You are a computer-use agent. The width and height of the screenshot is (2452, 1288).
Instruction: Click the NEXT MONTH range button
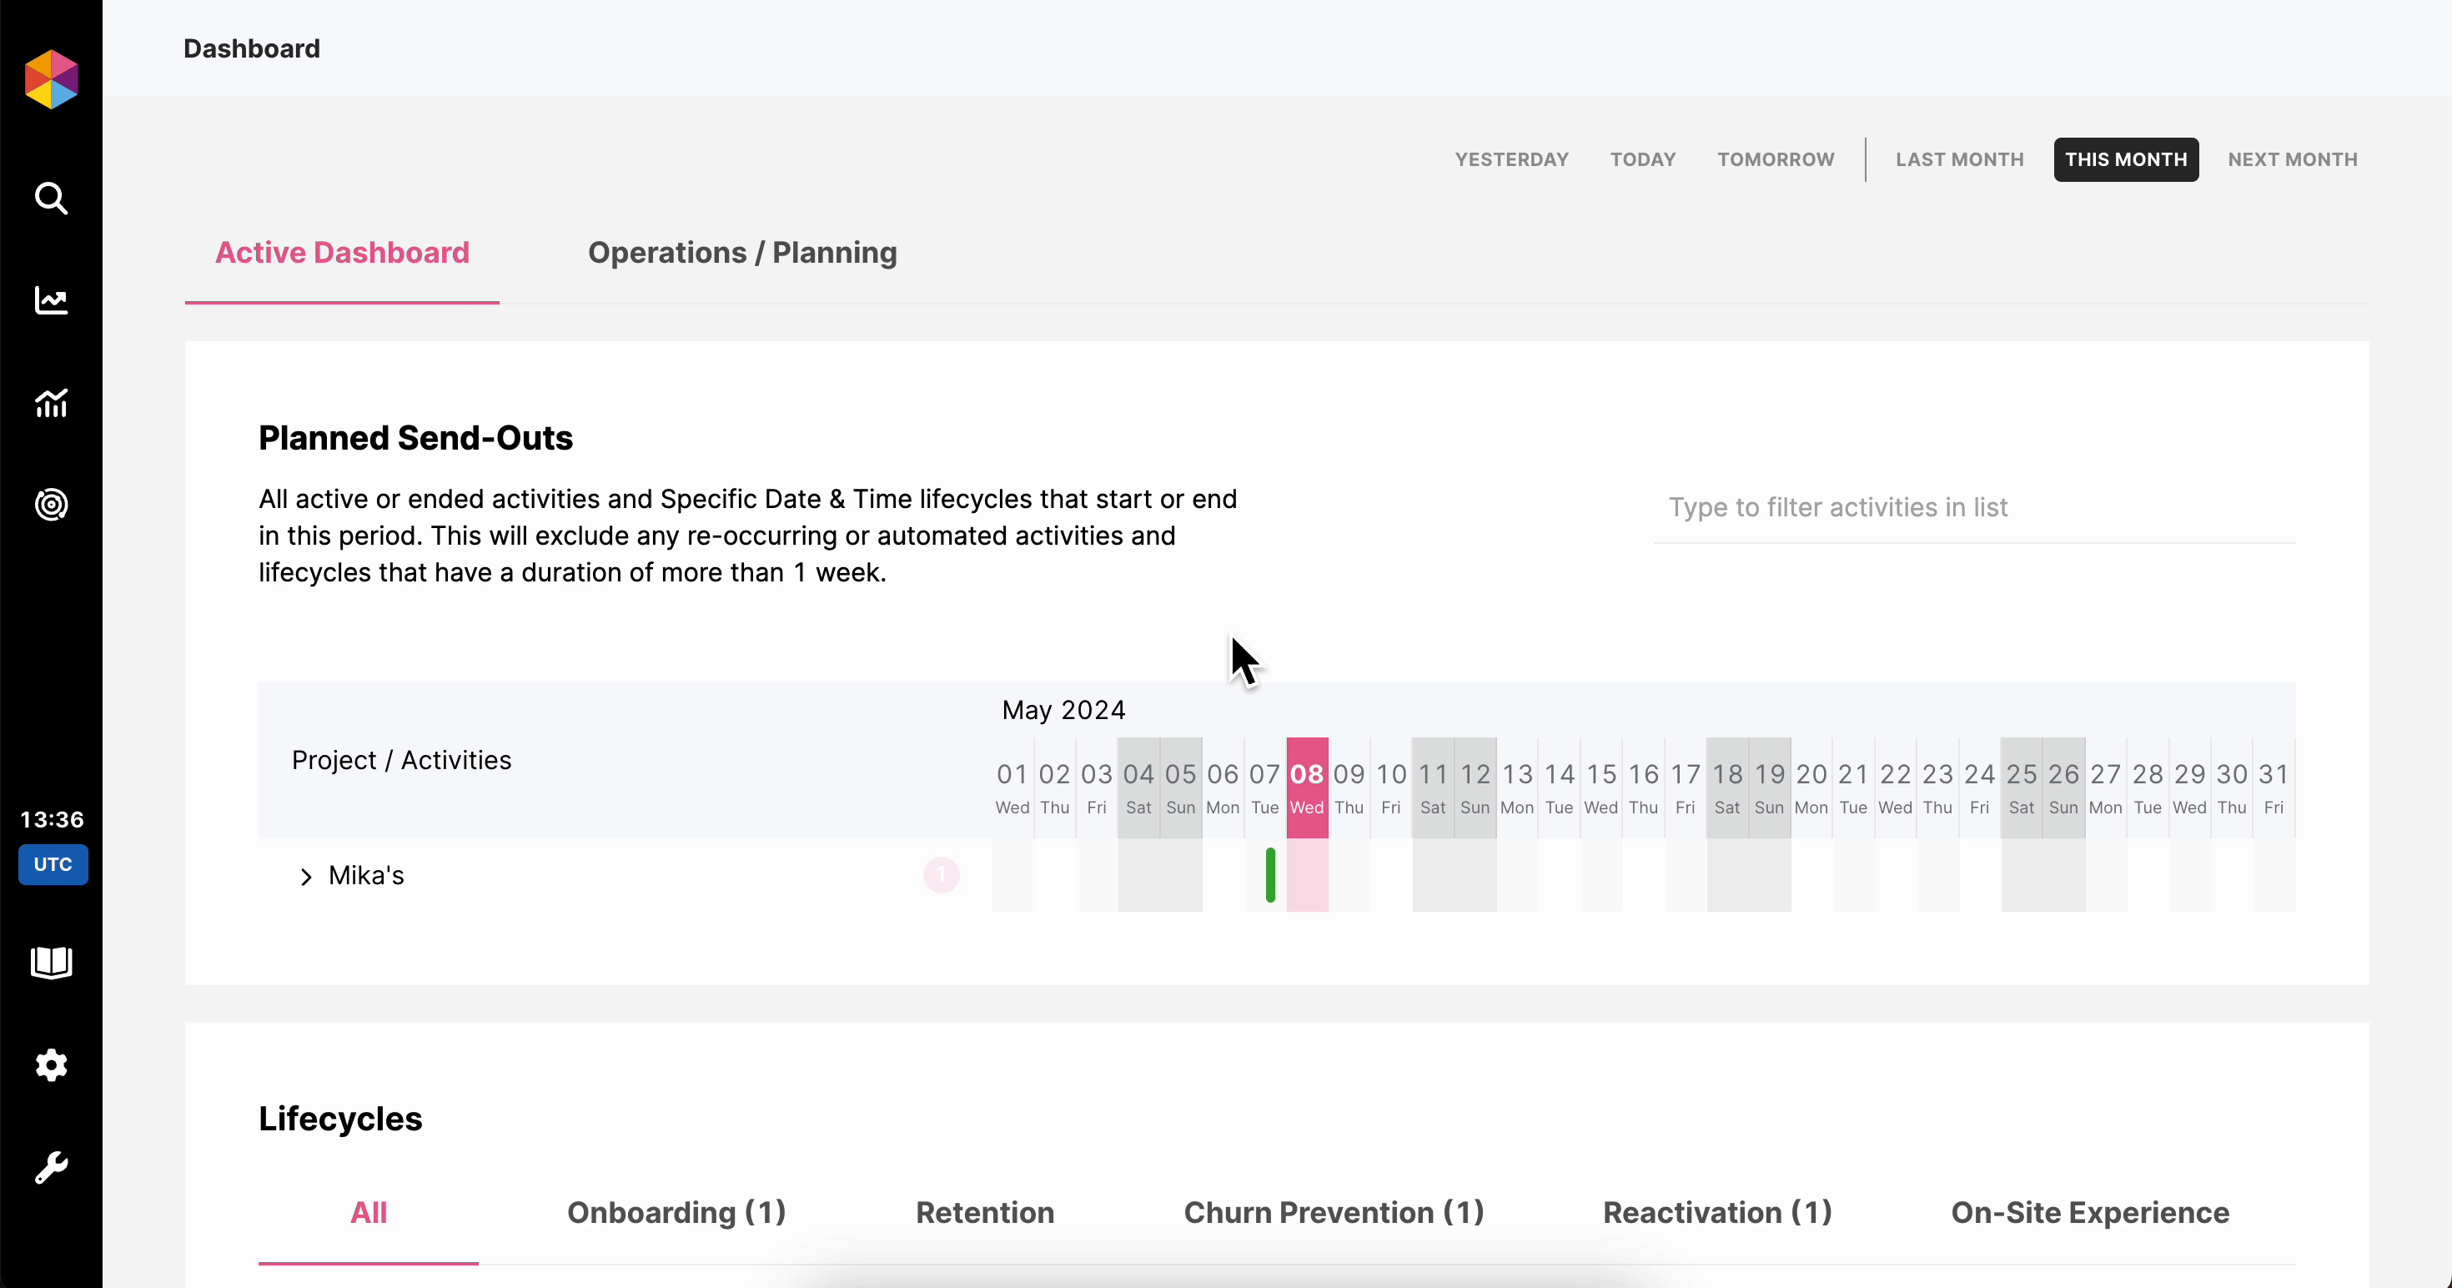(x=2292, y=160)
